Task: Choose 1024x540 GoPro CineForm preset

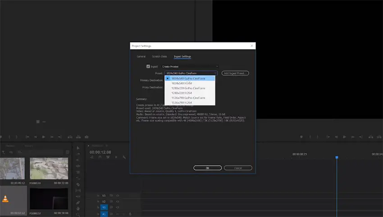Action: (x=190, y=79)
